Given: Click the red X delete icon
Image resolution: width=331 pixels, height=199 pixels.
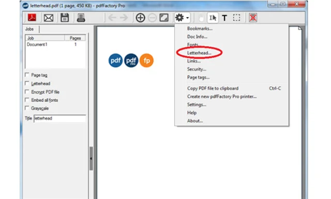Looking at the screenshot, I should coord(253,18).
